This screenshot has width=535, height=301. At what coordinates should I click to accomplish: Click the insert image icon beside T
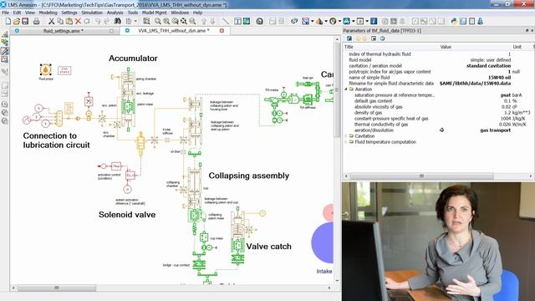247,21
